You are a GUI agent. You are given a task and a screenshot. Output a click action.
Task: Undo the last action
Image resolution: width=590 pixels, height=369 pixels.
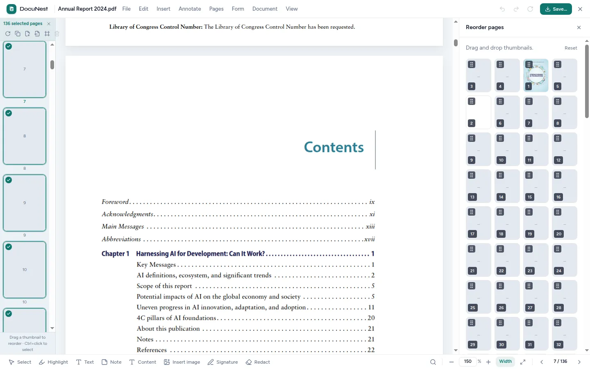point(502,9)
